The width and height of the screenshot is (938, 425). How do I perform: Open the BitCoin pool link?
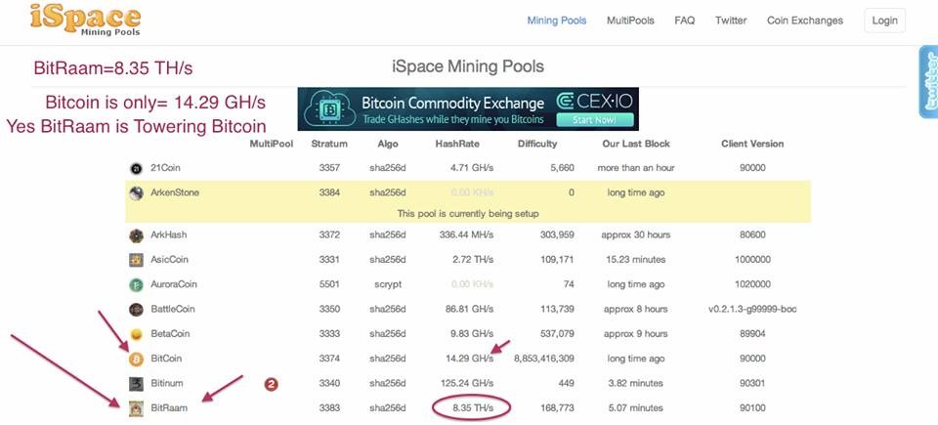point(166,359)
